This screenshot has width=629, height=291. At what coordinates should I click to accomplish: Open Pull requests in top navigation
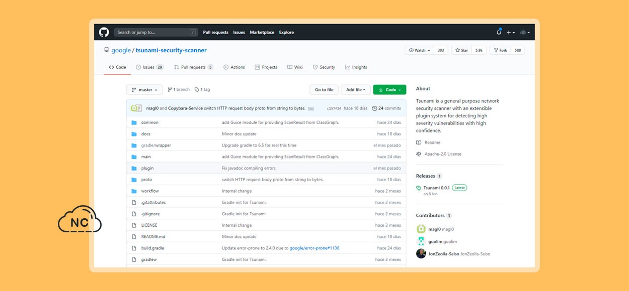click(x=216, y=32)
